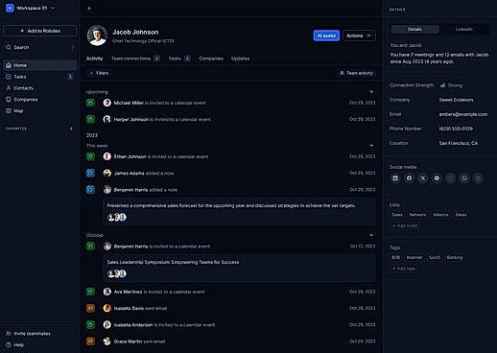Open the sales forecast note card
The height and width of the screenshot is (353, 497).
(239, 212)
